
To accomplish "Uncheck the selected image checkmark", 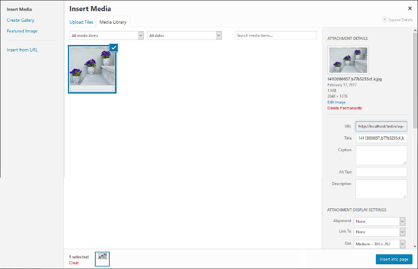I will 113,47.
